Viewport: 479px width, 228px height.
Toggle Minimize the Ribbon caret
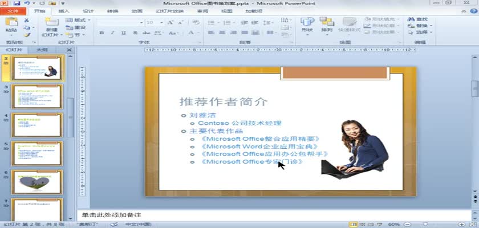coord(464,11)
